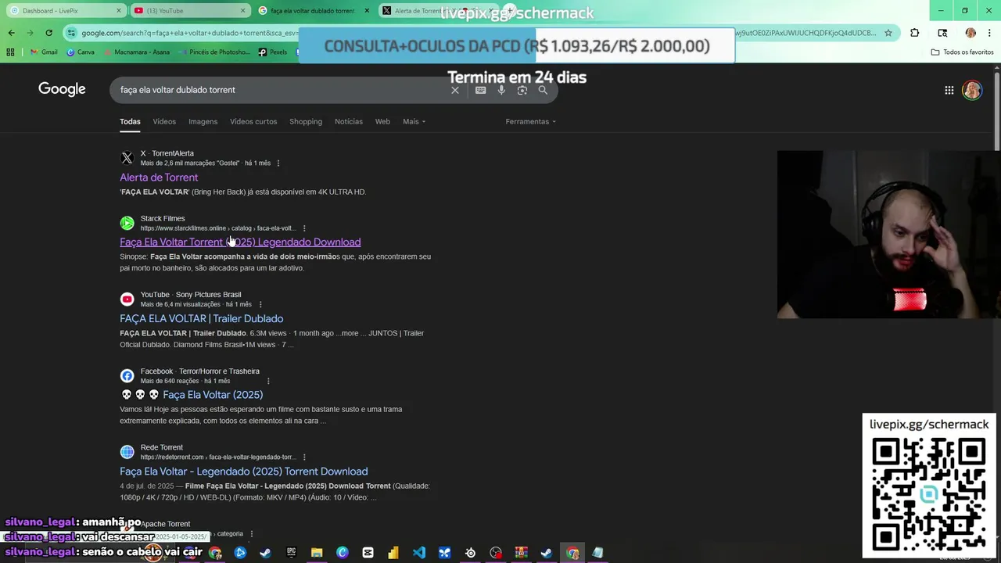The height and width of the screenshot is (563, 1001).
Task: Open the Google account avatar
Action: click(972, 90)
